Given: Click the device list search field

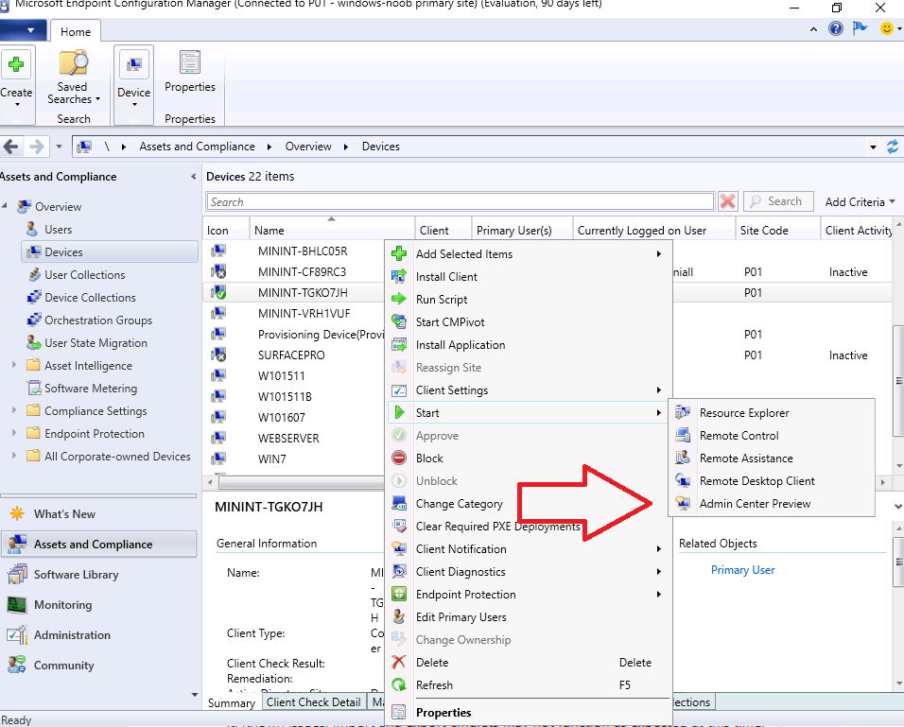Looking at the screenshot, I should click(461, 201).
